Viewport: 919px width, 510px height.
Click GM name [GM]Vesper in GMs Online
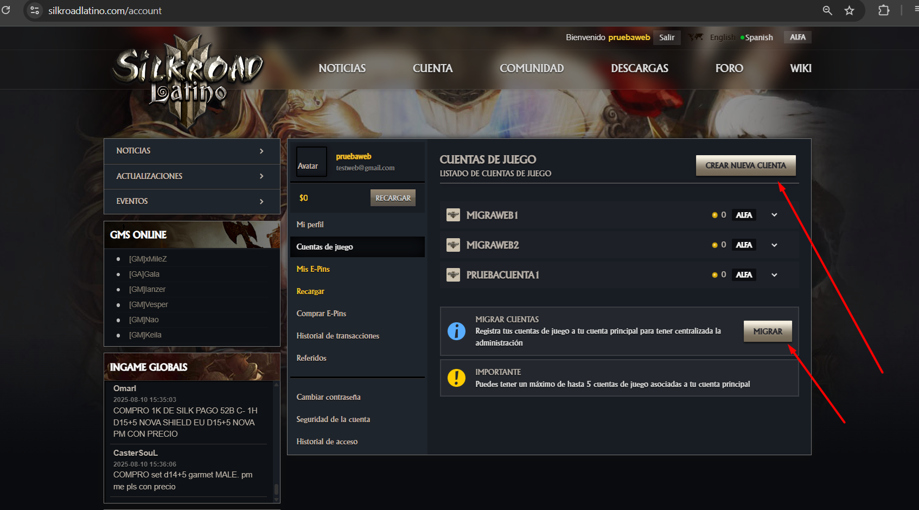149,305
